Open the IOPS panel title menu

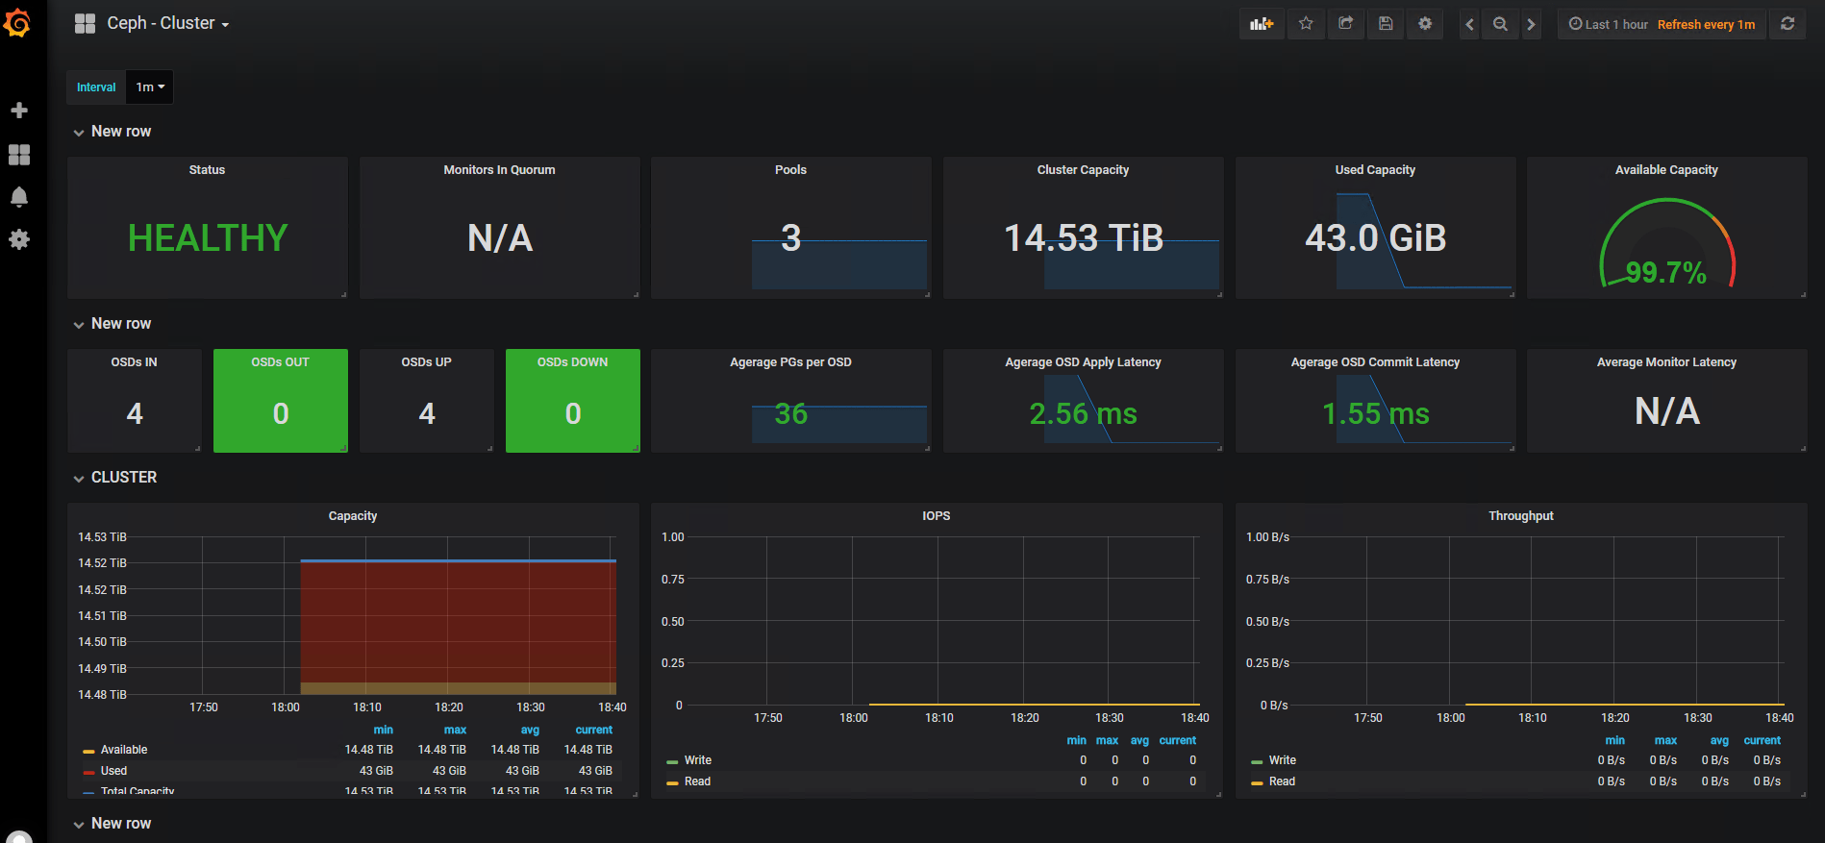point(937,516)
